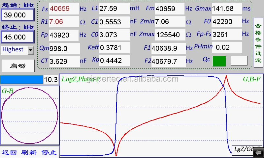This screenshot has width=264, height=158.
Task: Click 停止 to stop the measurement
Action: (49, 152)
